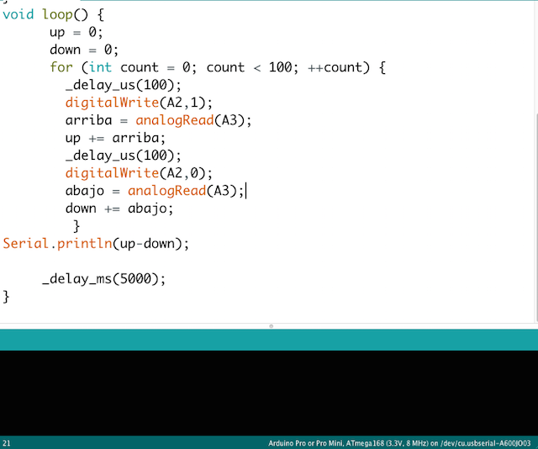The height and width of the screenshot is (449, 538).
Task: Click the for loop's closing brace
Action: point(76,226)
